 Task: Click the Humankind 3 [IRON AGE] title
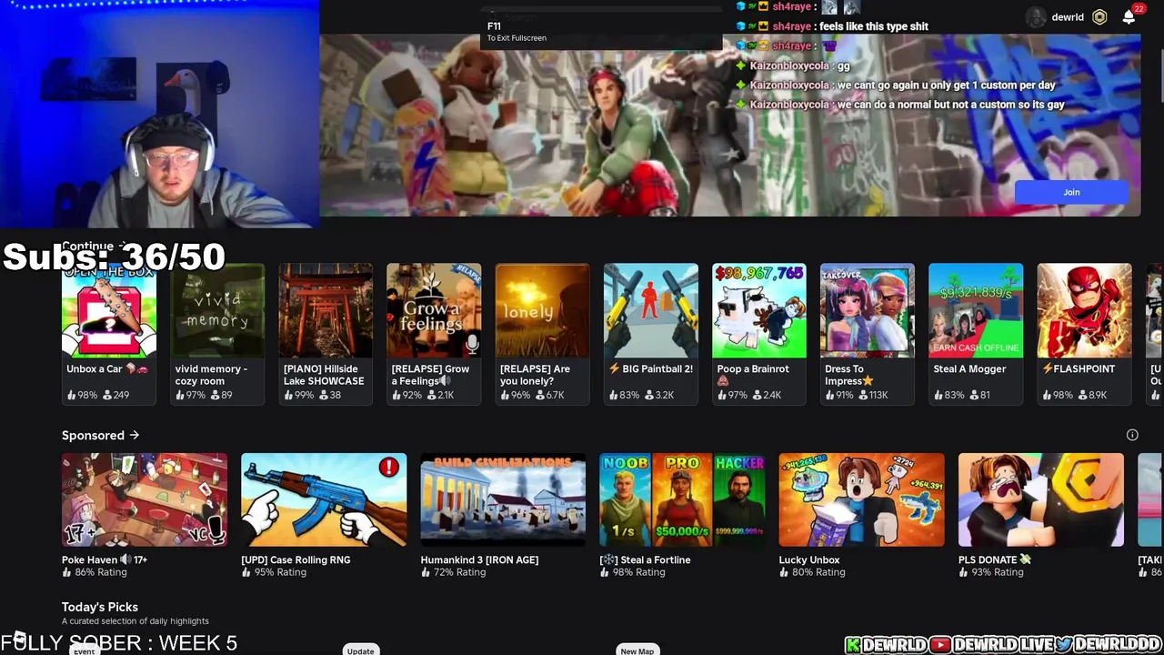[479, 559]
